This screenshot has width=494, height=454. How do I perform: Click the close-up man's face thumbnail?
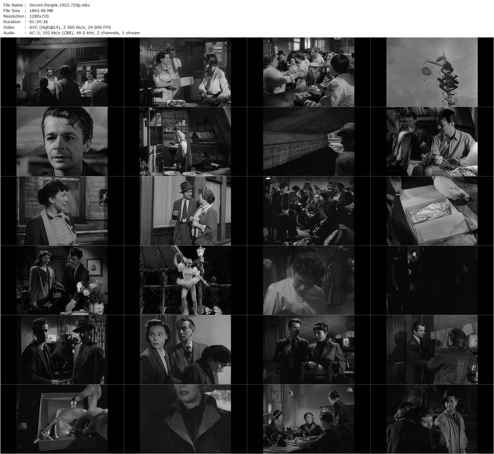pyautogui.click(x=62, y=142)
